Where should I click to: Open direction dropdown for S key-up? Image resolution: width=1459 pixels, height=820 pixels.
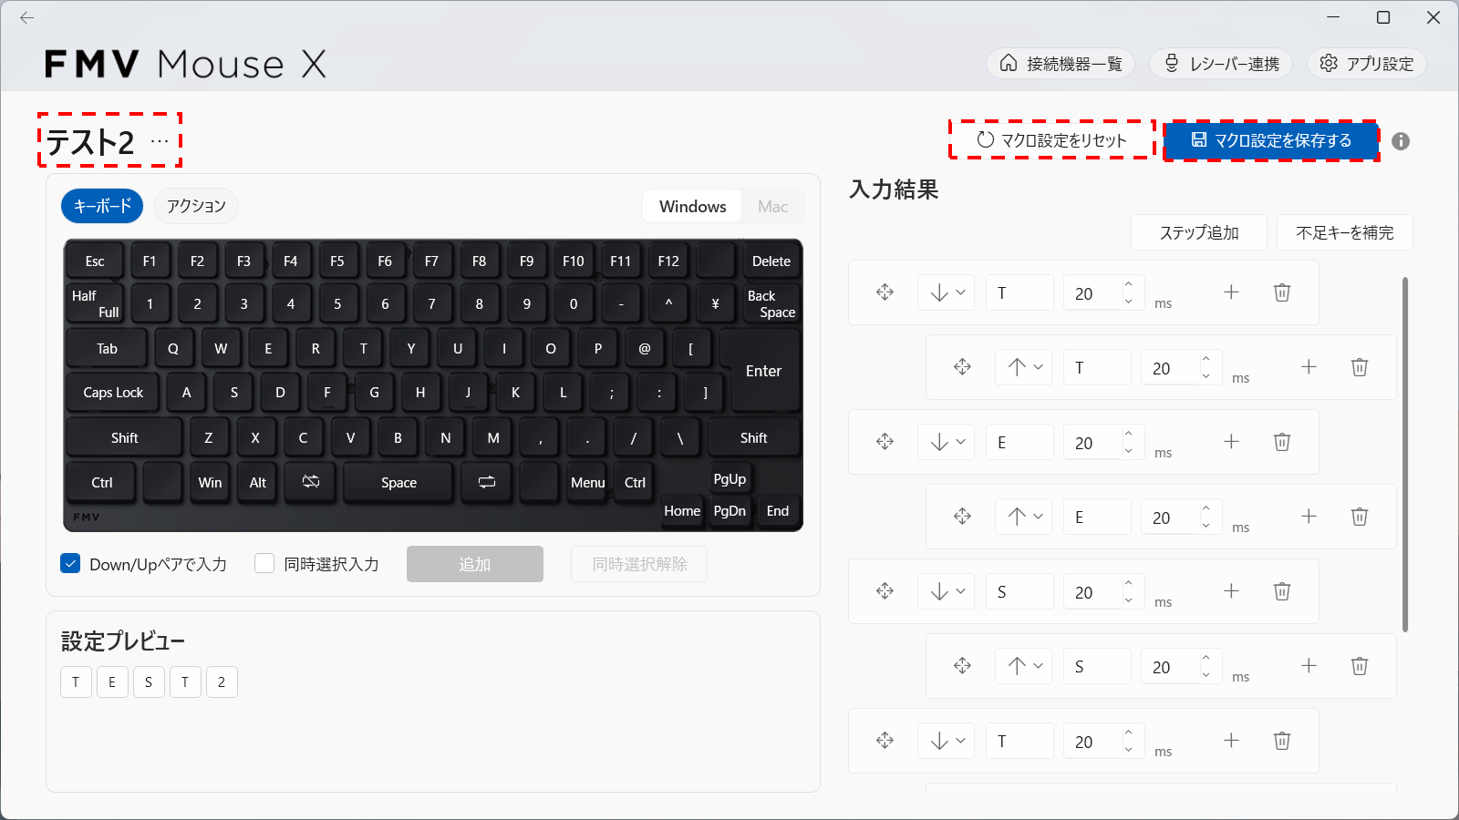[x=1024, y=666]
